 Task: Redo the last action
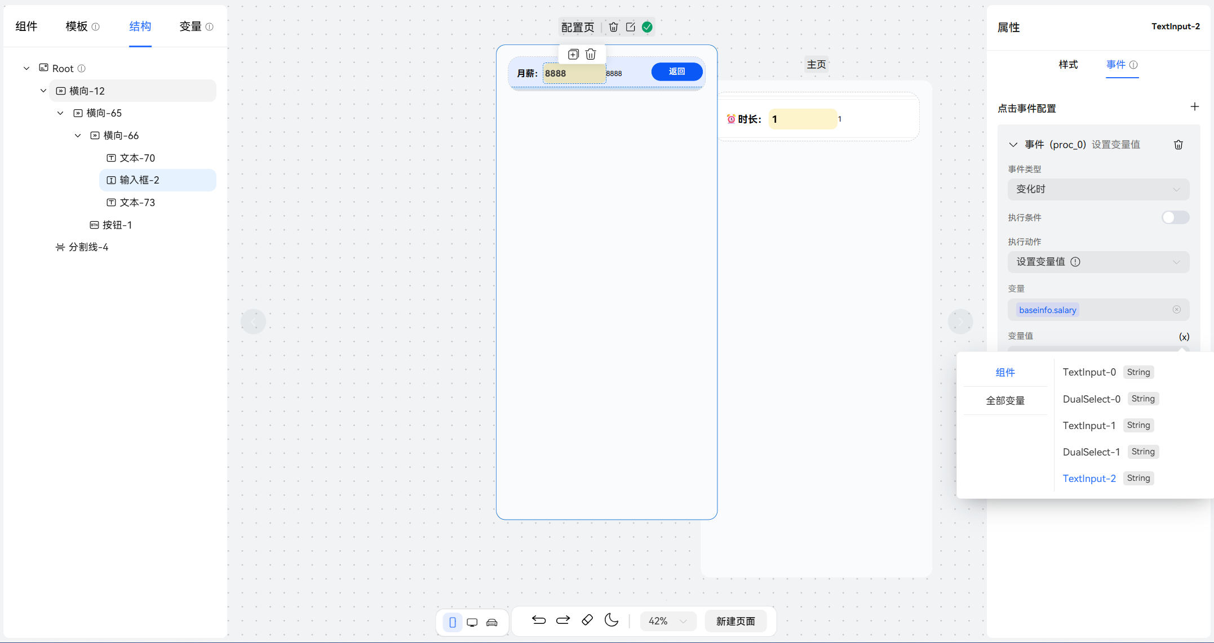click(x=562, y=620)
